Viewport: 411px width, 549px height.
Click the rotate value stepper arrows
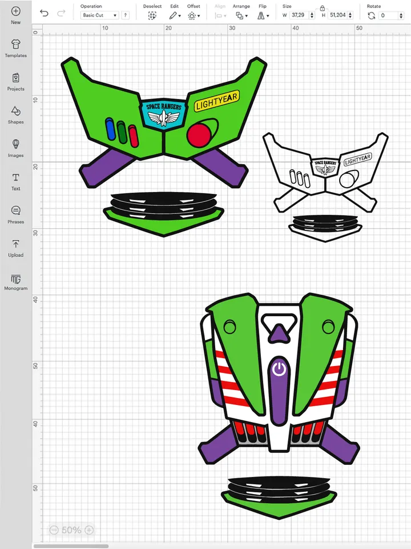click(401, 15)
